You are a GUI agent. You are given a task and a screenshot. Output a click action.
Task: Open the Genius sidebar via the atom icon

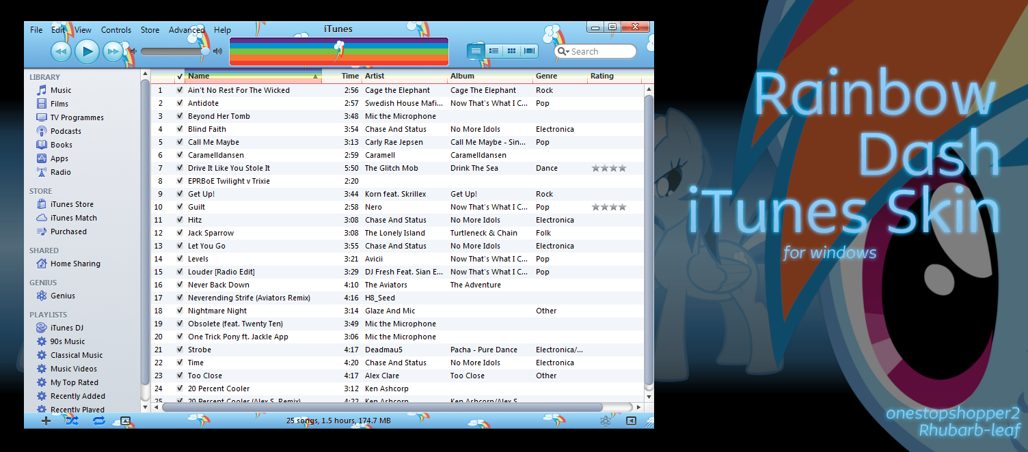(x=606, y=421)
